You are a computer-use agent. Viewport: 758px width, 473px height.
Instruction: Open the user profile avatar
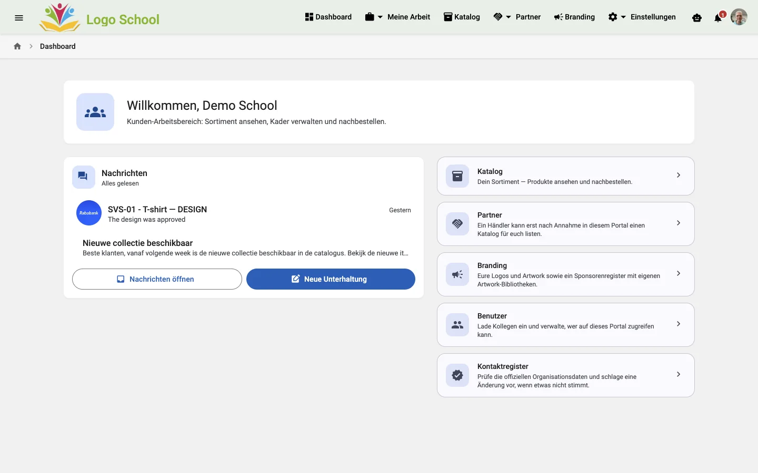point(739,17)
